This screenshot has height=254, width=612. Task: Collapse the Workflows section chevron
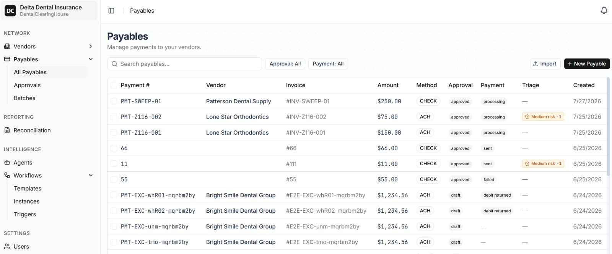point(91,176)
